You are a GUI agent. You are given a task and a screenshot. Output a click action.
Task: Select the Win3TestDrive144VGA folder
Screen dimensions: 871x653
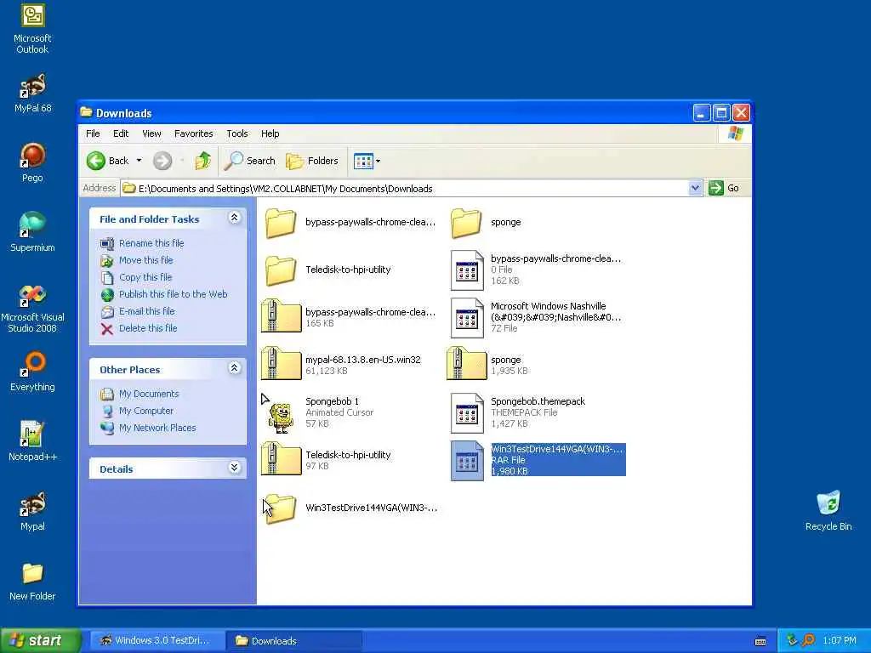[350, 508]
